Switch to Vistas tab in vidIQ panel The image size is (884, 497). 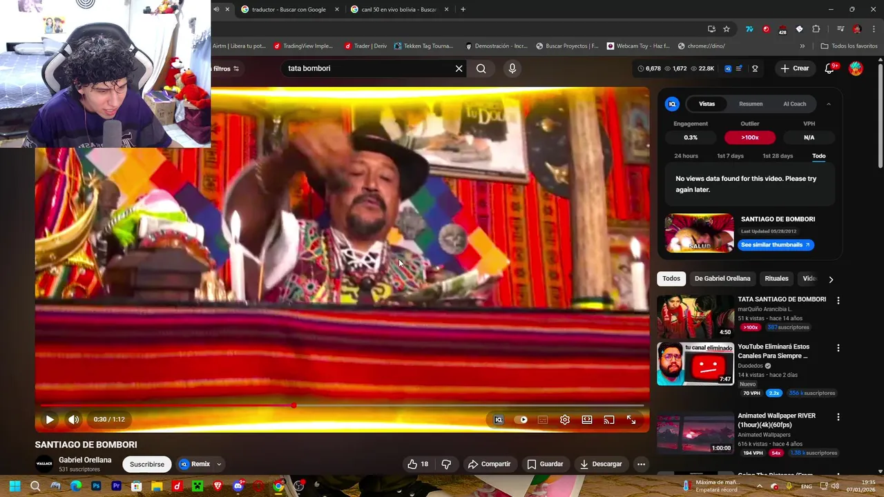tap(707, 104)
